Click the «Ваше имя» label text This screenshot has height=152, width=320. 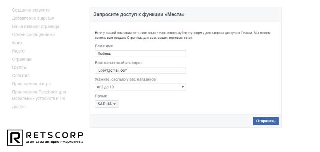[x=104, y=46]
